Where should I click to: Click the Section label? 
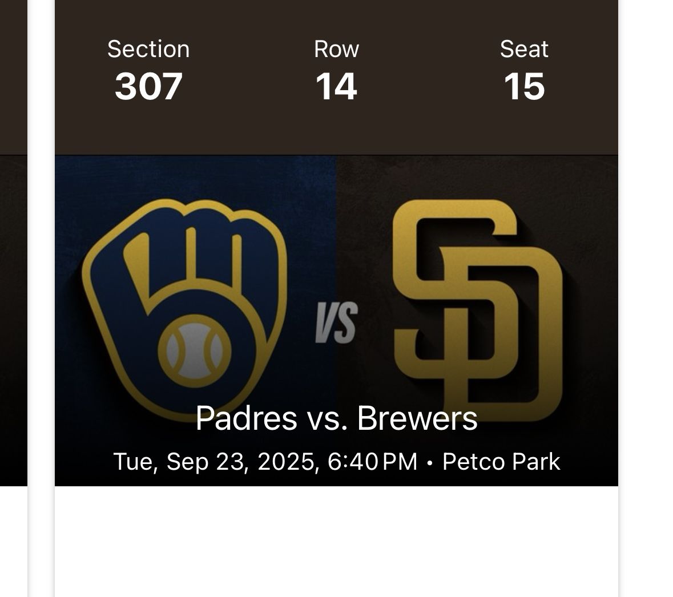coord(148,49)
